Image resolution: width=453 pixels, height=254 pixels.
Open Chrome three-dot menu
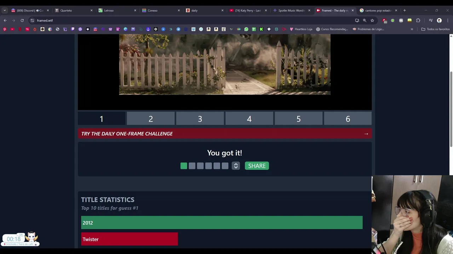[x=448, y=20]
